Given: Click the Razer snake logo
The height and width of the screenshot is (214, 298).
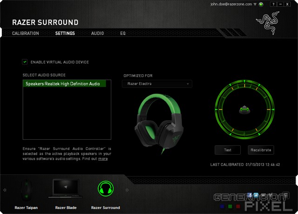Looking at the screenshot, I should click(268, 23).
